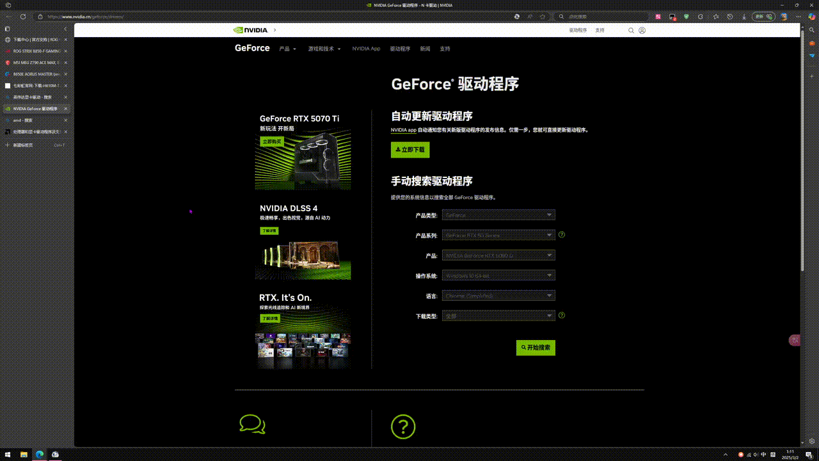The width and height of the screenshot is (819, 461).
Task: Open the 产品 menu in GeForce navbar
Action: pyautogui.click(x=287, y=49)
